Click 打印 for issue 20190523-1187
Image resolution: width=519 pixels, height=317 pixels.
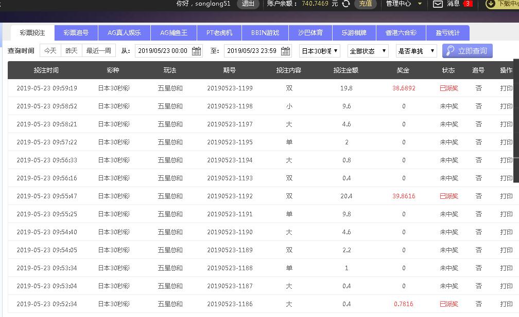(506, 286)
